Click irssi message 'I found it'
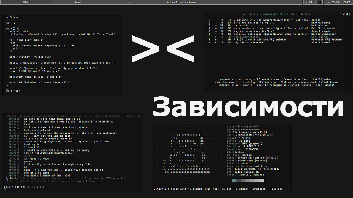 [x=32, y=147]
